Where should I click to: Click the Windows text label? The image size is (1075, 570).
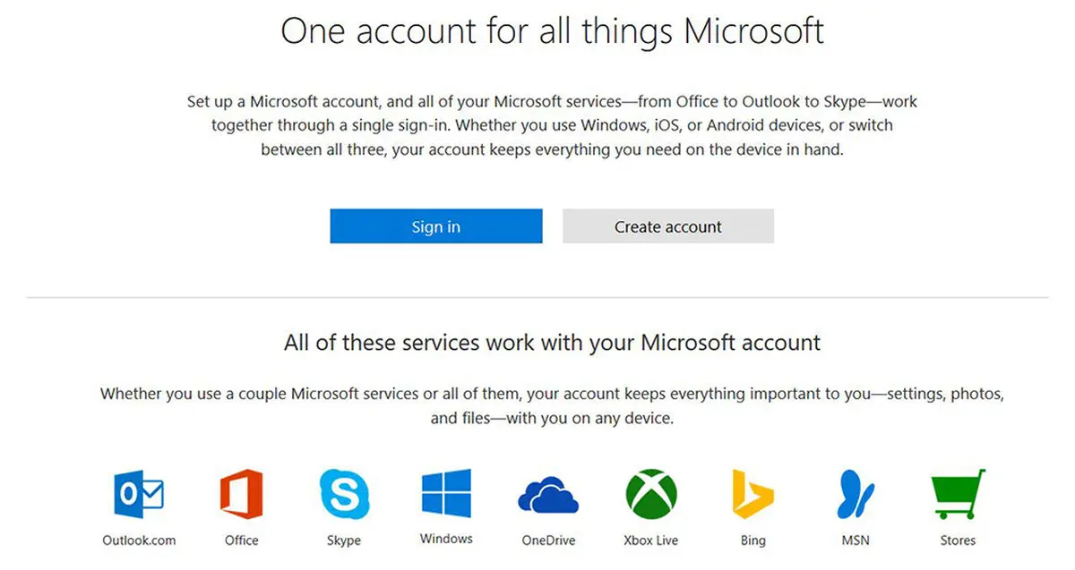[x=446, y=539]
